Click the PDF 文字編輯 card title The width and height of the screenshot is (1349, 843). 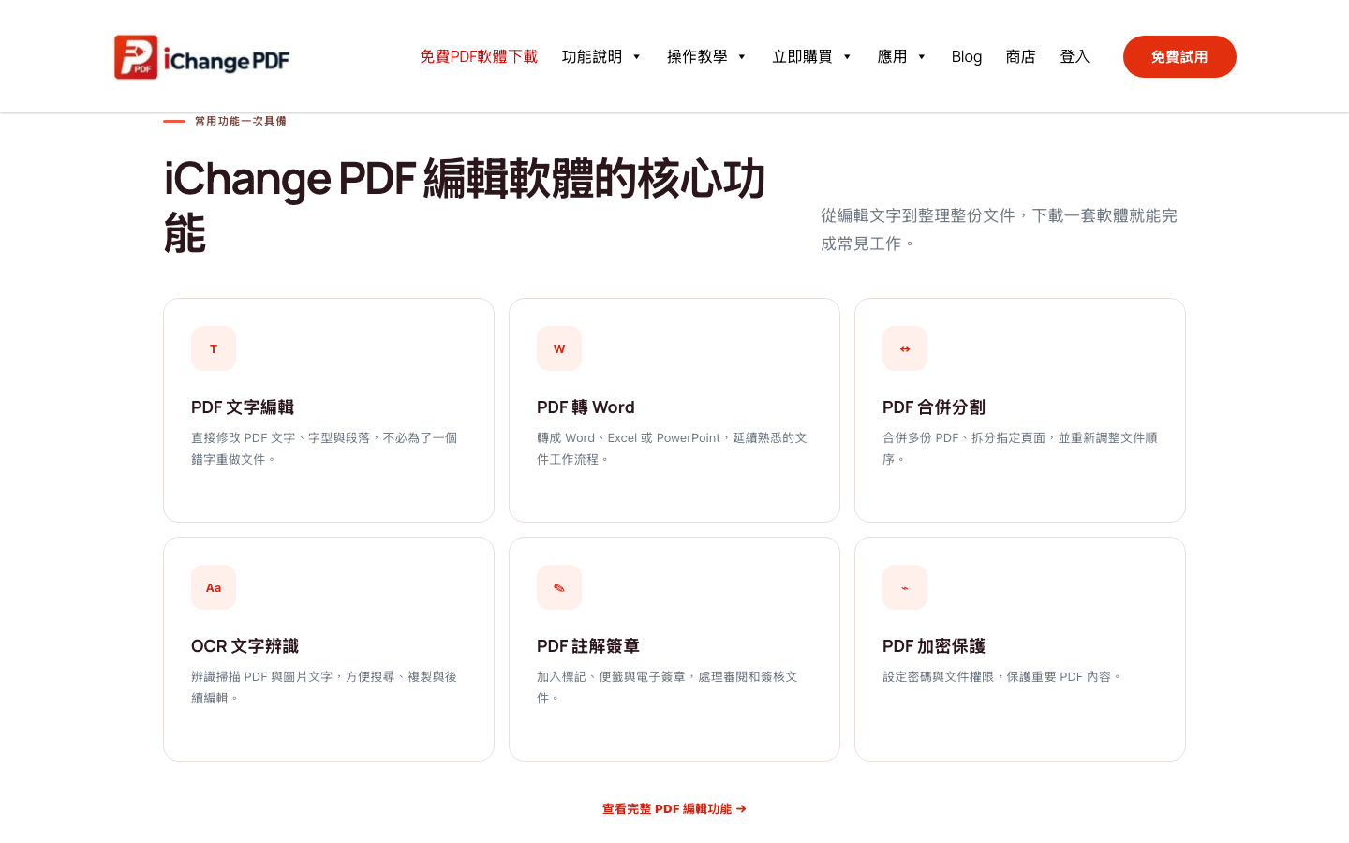243,407
